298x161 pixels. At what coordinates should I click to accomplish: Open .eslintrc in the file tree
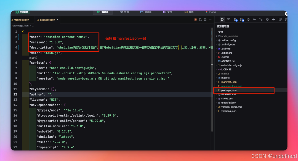[226, 49]
